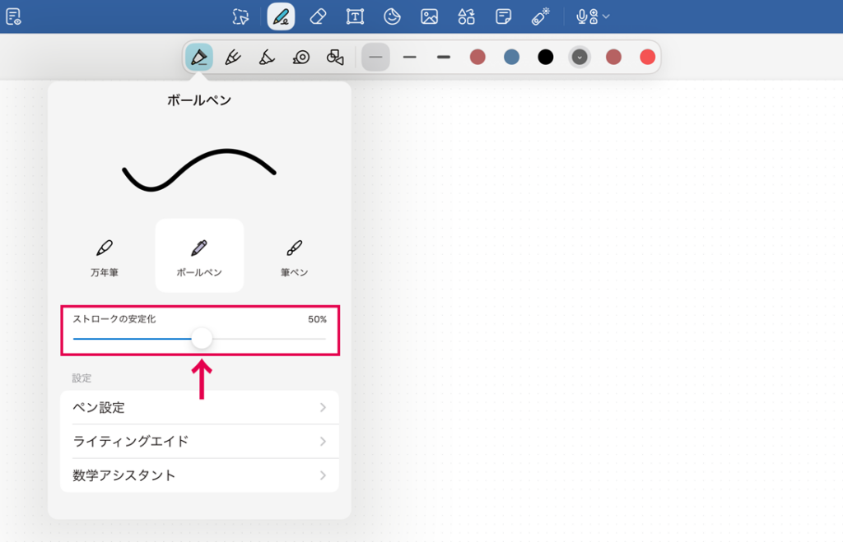Open the Sticker tool

[x=393, y=16]
